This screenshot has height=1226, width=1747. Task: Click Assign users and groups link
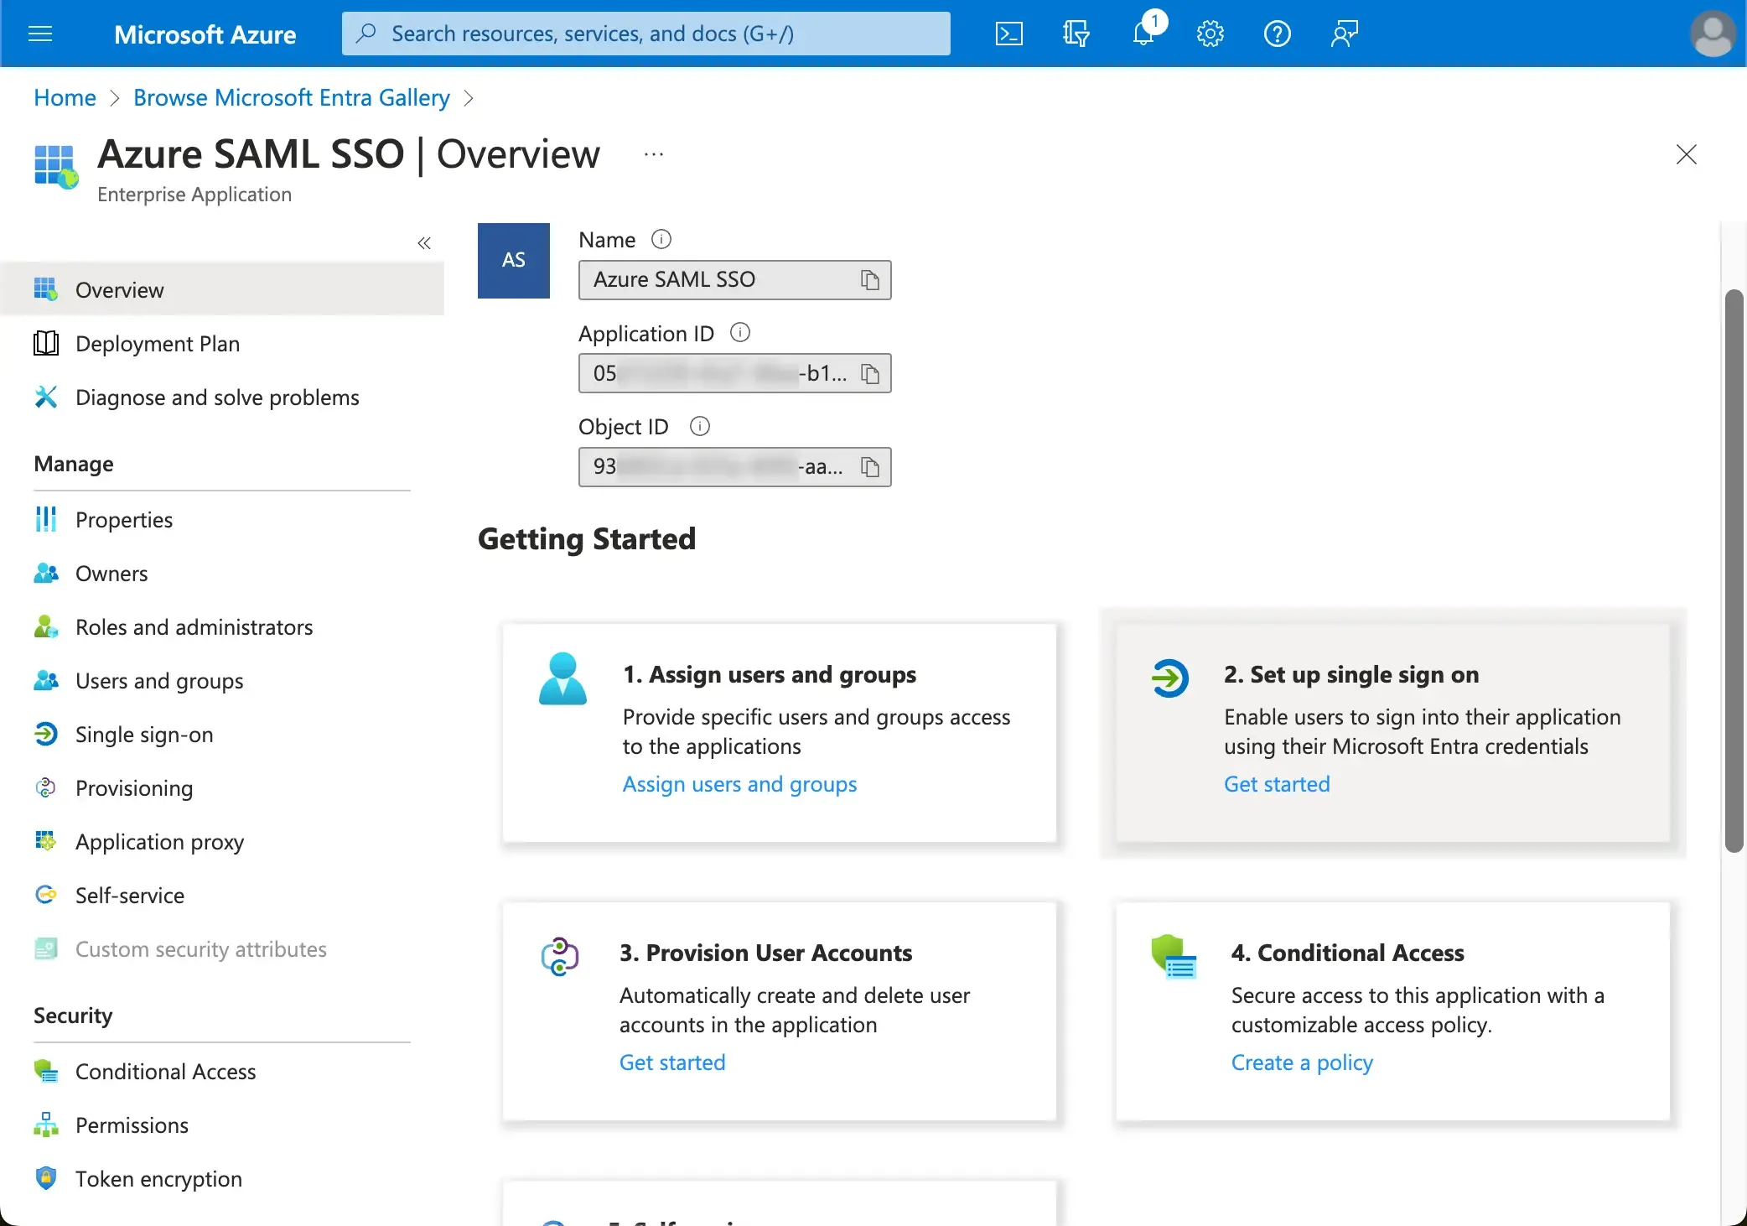tap(739, 782)
